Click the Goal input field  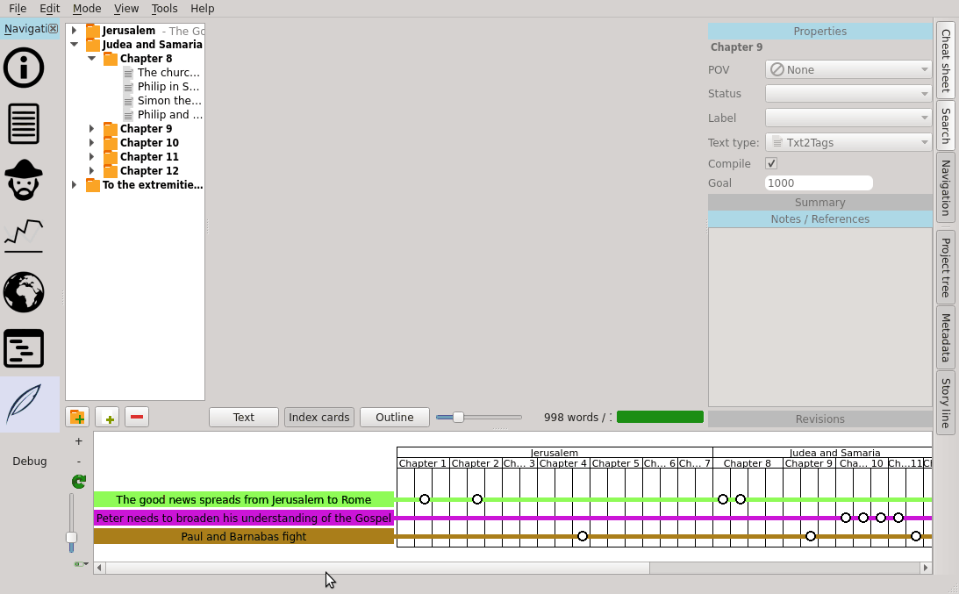[819, 182]
